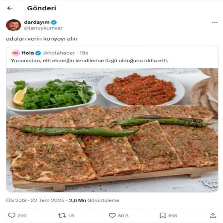This screenshot has width=223, height=223.
Task: Click the Gönderi page title
Action: [x=41, y=8]
